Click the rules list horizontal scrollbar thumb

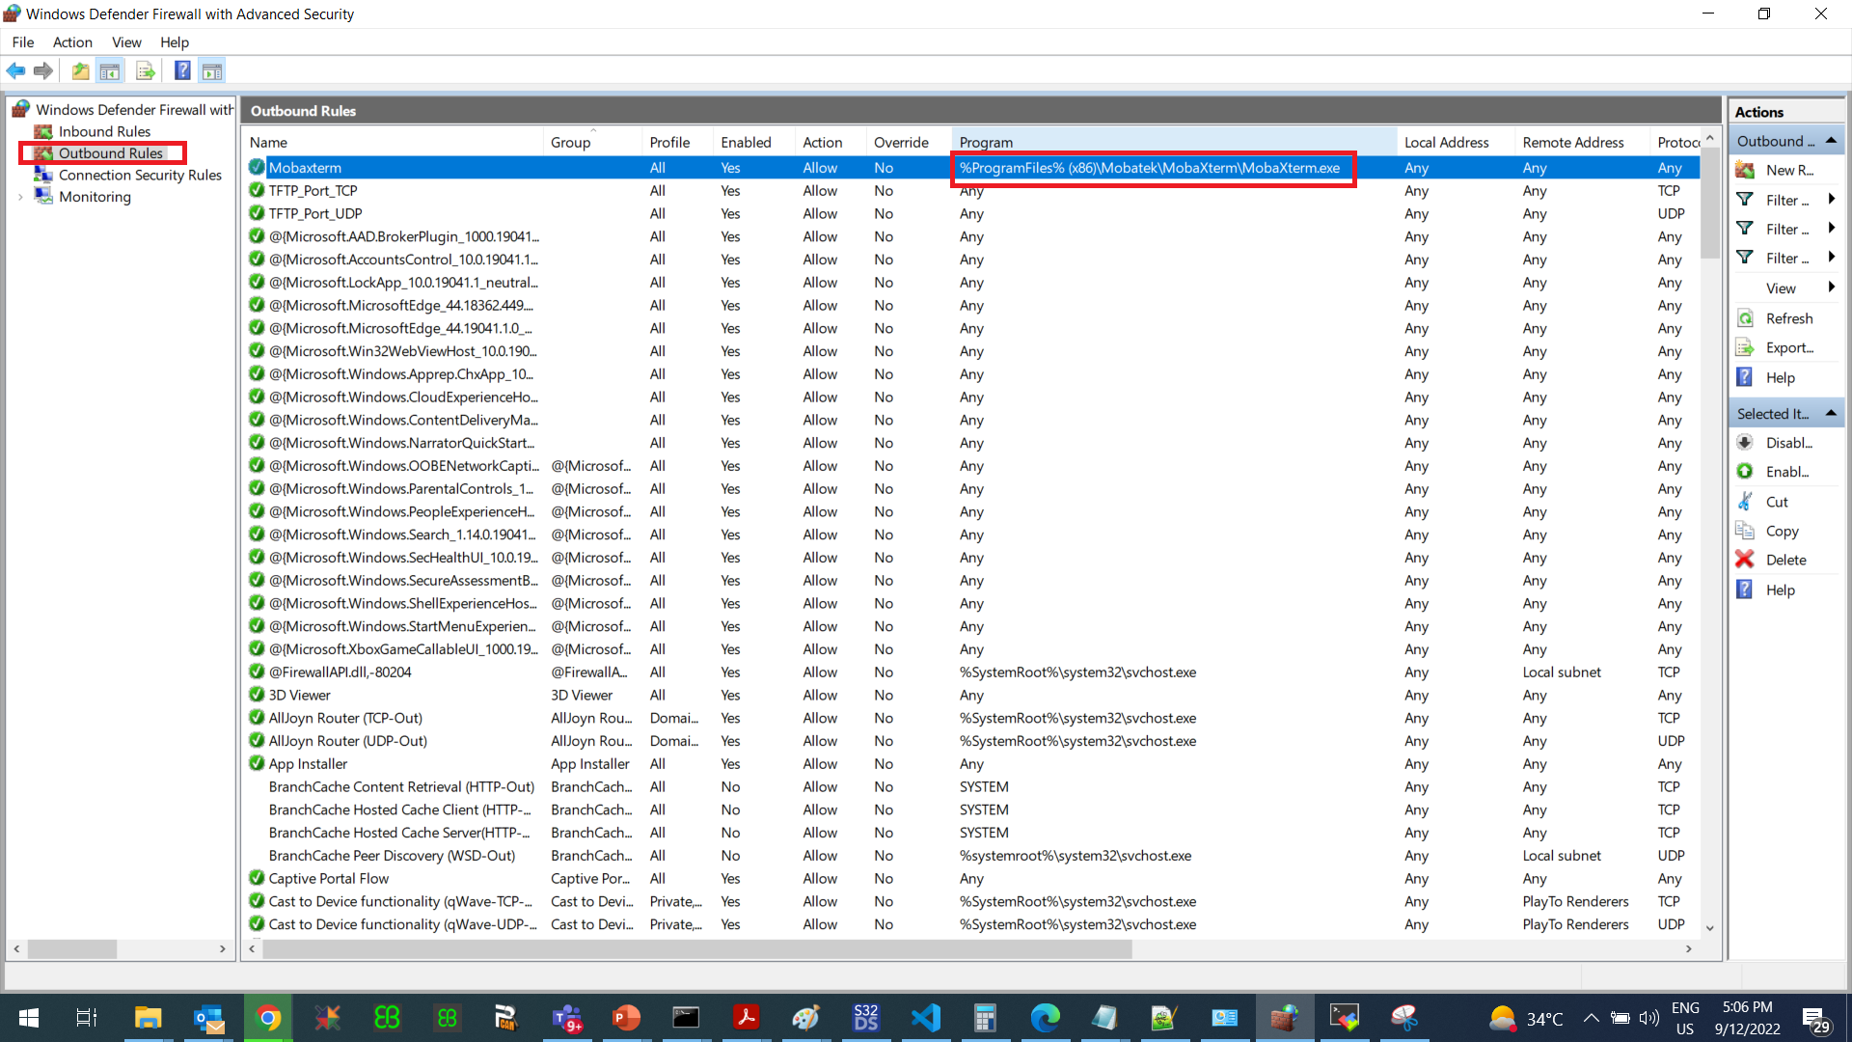[x=696, y=948]
